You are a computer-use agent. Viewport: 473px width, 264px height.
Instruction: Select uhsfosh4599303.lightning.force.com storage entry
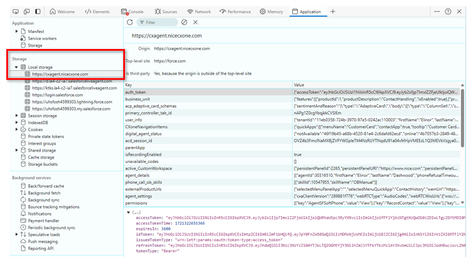click(72, 102)
